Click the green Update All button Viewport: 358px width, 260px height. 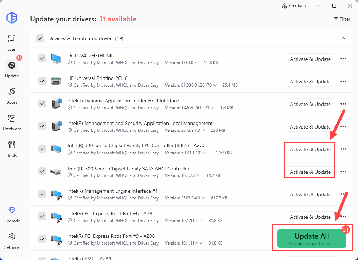coord(312,239)
